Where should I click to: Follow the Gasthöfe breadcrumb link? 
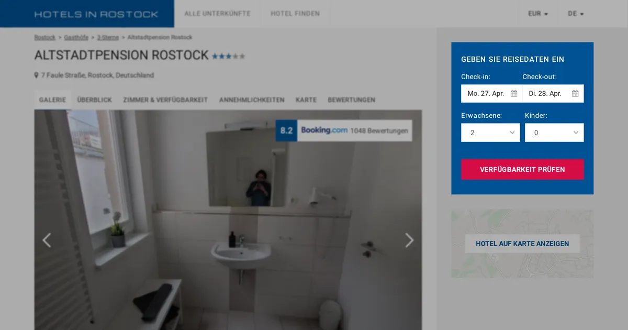(x=76, y=38)
